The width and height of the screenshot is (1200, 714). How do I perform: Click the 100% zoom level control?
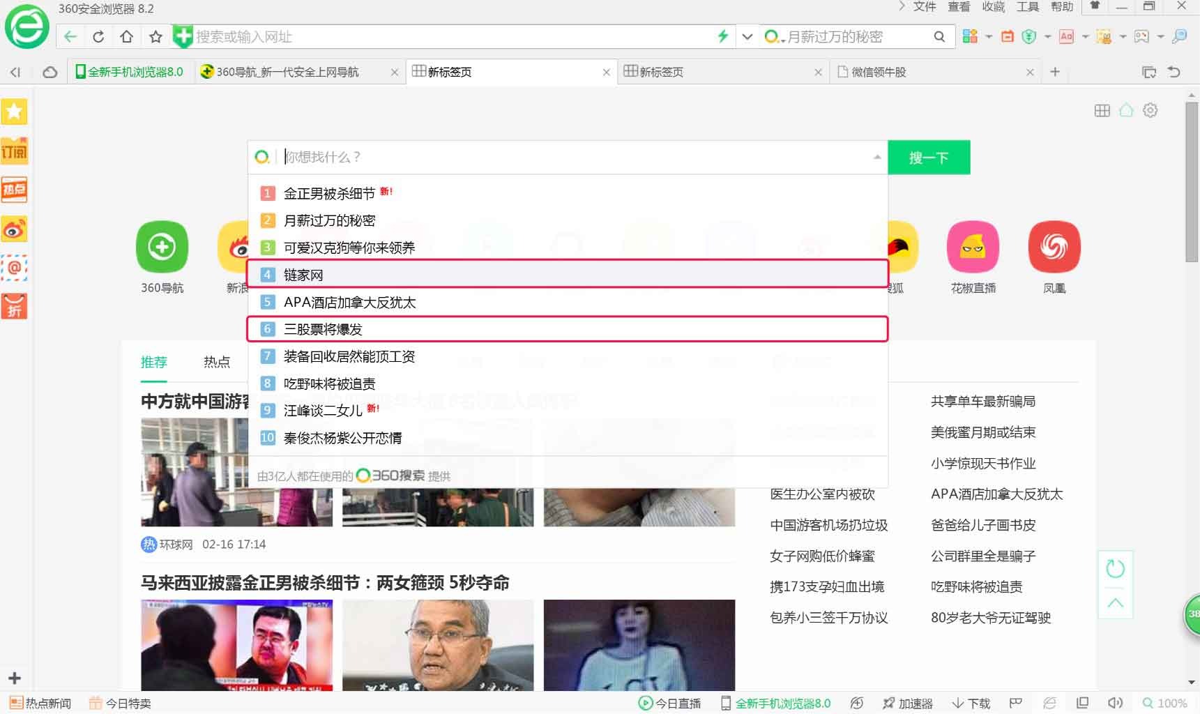click(x=1164, y=703)
